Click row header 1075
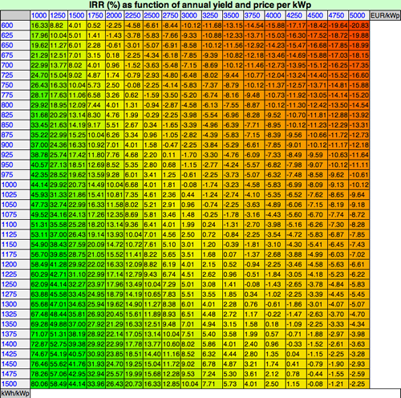Viewport: 401px width, 398px height. [x=15, y=214]
